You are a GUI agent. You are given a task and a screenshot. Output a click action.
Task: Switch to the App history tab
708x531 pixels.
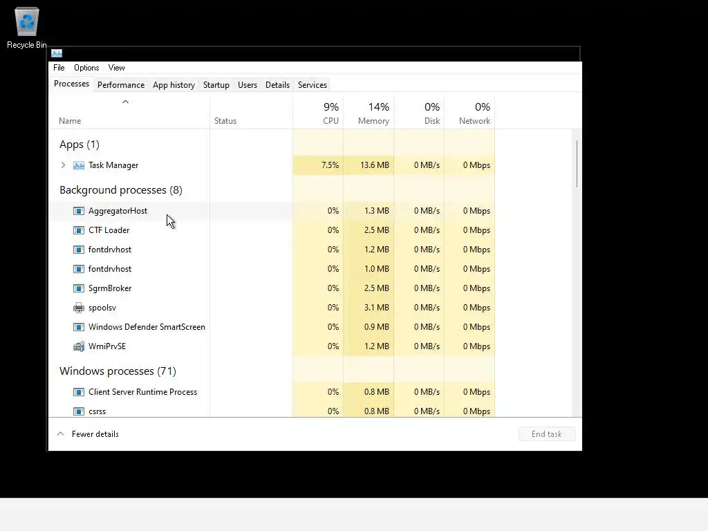pos(174,85)
